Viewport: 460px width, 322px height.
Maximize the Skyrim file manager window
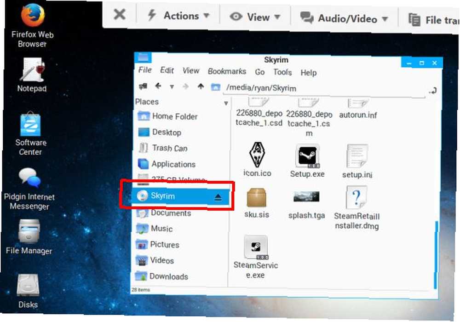[x=422, y=63]
